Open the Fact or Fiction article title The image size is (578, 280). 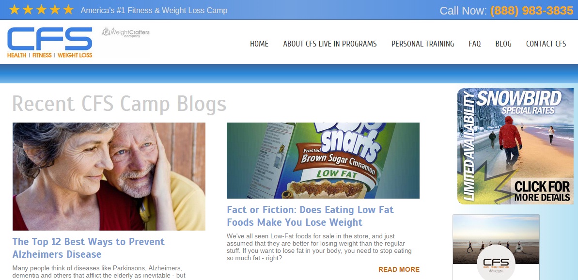[x=311, y=216]
